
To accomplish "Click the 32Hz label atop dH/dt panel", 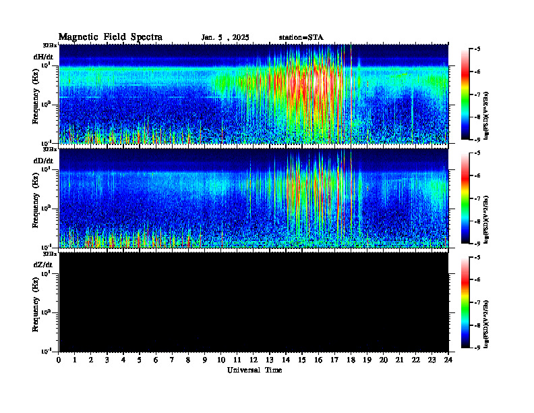I will pyautogui.click(x=50, y=45).
